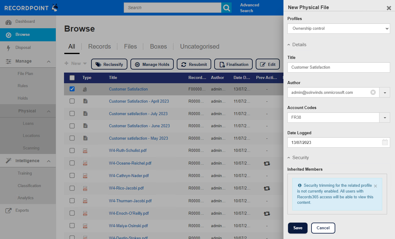Image resolution: width=395 pixels, height=239 pixels.
Task: Click the resubmit arrows icon for W4-Oceane-Reichel.pdf
Action: coord(267,163)
